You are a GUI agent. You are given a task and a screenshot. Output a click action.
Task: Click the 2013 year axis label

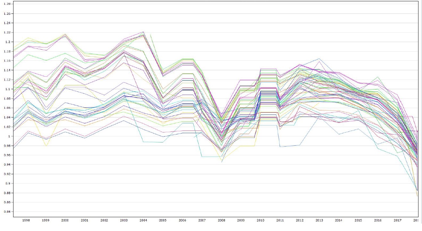pyautogui.click(x=319, y=220)
